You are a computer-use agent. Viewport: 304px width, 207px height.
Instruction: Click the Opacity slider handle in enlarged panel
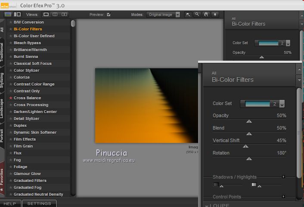click(x=249, y=121)
